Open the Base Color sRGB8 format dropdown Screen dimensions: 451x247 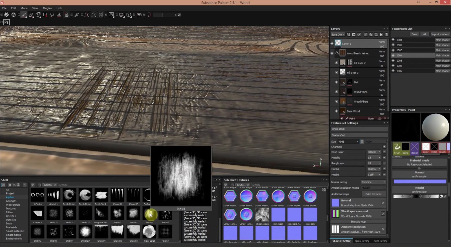coord(374,152)
